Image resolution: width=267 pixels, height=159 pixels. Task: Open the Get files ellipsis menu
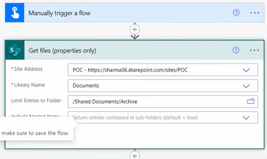[254, 50]
